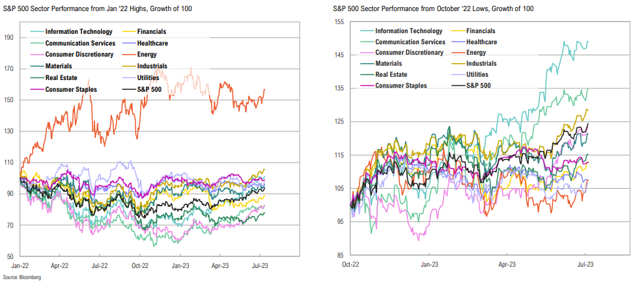Select the Apr-23 label on right chart axis
635x283 pixels.
click(507, 265)
